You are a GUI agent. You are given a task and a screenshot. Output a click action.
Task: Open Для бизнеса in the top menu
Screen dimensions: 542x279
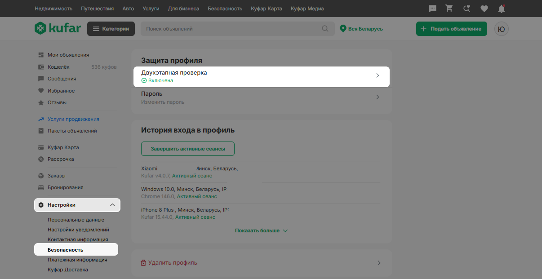(183, 9)
